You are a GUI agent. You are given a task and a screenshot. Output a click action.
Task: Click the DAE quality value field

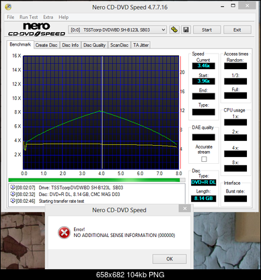coord(204,137)
